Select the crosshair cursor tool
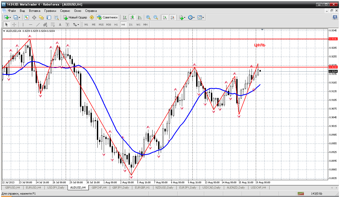 14,24
